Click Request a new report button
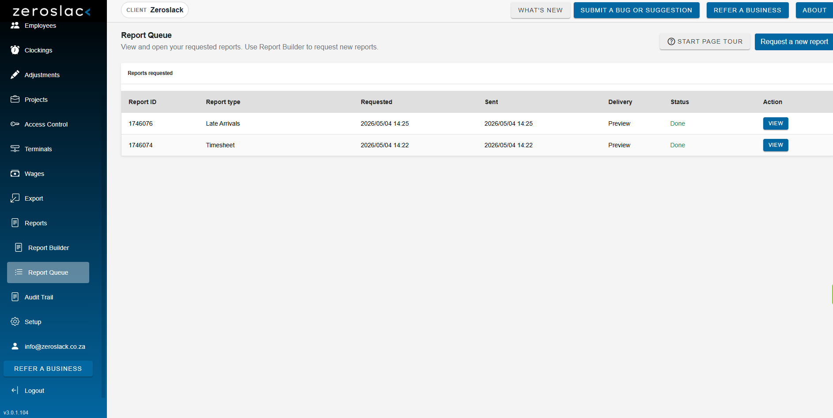 [x=794, y=42]
